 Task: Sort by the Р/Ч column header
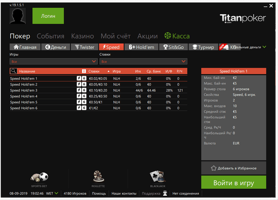(179, 71)
